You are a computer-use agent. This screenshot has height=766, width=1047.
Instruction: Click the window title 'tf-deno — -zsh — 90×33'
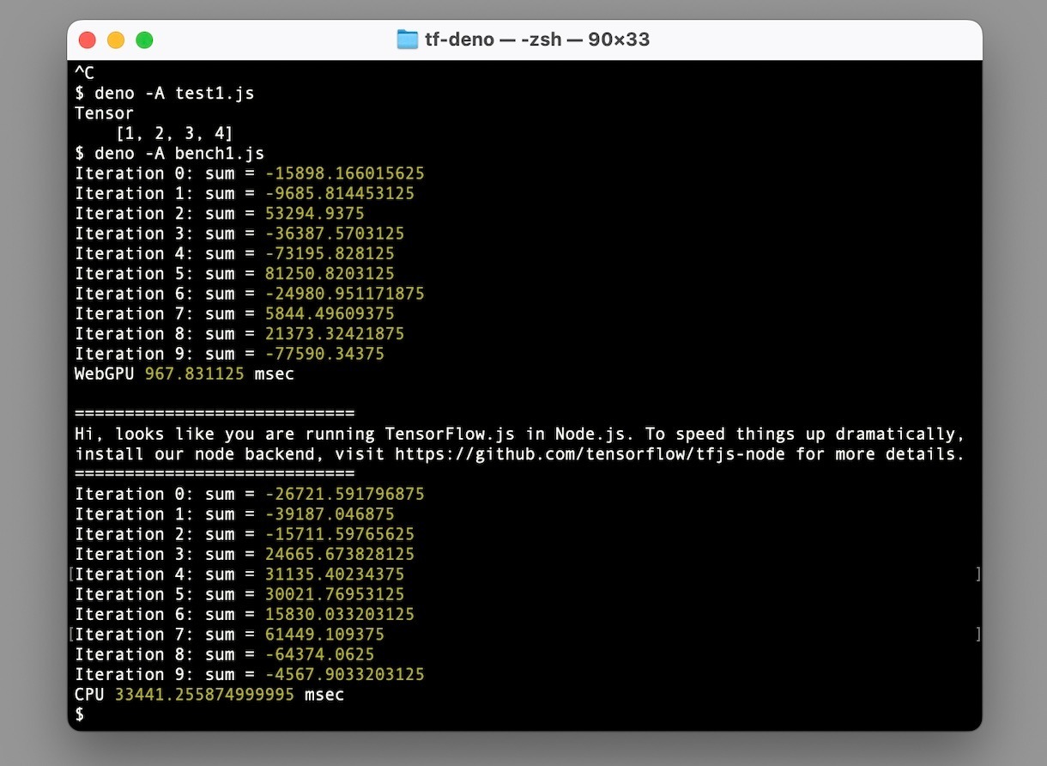[536, 40]
